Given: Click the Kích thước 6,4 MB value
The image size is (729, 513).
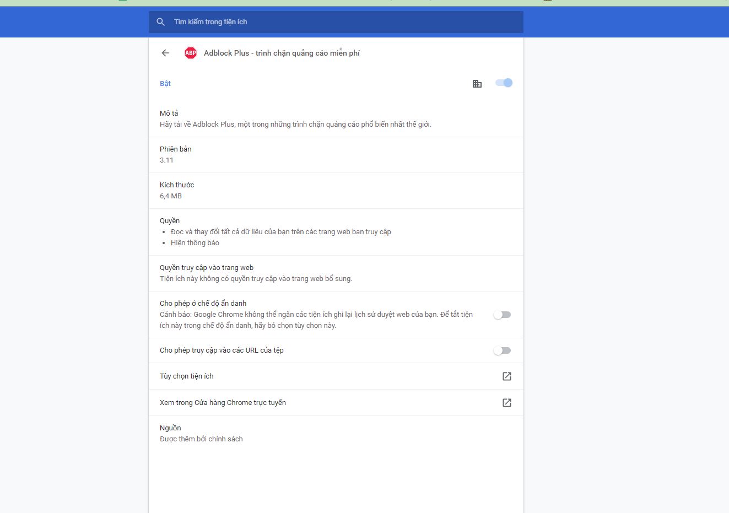Looking at the screenshot, I should click(x=171, y=196).
